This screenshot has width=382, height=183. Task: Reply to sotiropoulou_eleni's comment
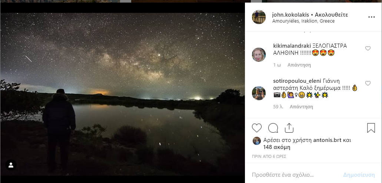pyautogui.click(x=301, y=107)
